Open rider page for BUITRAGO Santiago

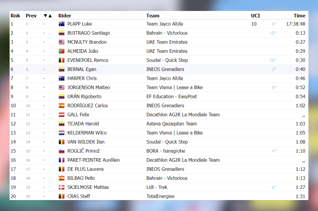(x=89, y=33)
